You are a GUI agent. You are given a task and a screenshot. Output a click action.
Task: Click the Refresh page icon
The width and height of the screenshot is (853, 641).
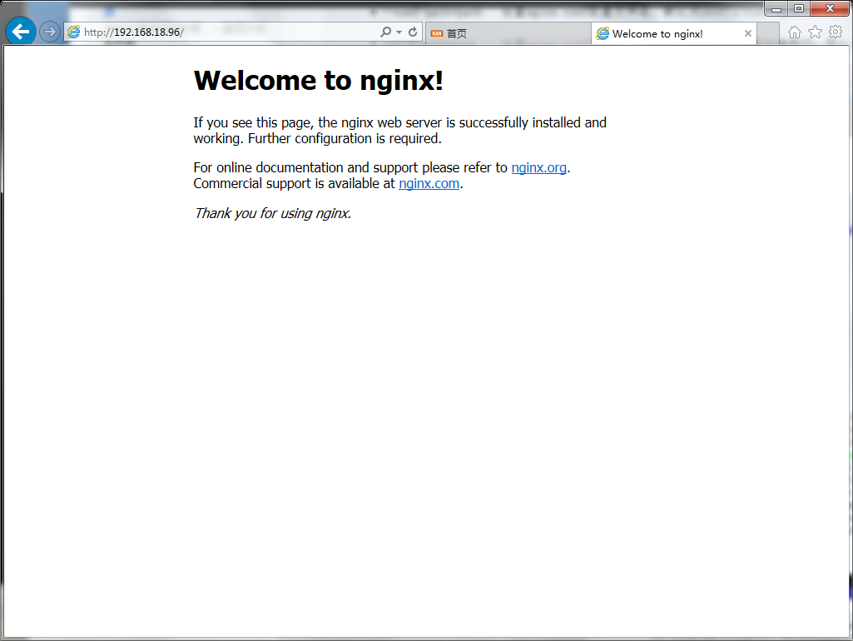(413, 32)
